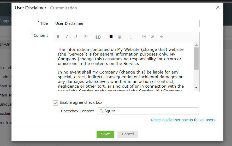
Task: Expand the bullet list options
Action: click(133, 37)
